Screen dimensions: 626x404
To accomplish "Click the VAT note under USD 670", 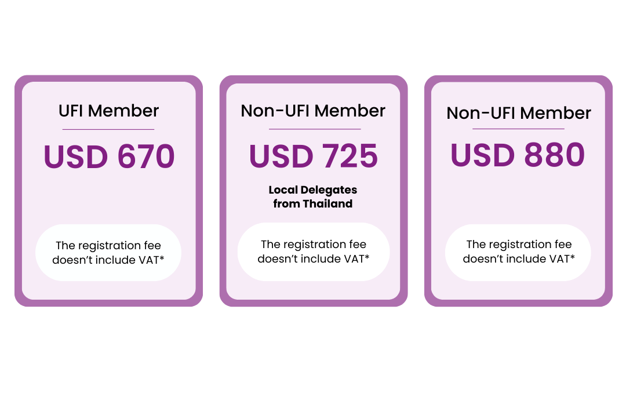I will [108, 253].
